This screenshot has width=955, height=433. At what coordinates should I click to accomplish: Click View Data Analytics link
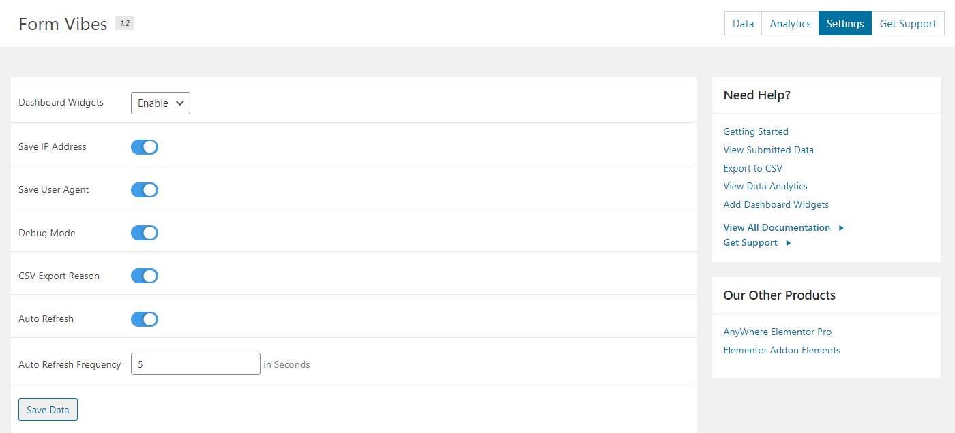(765, 186)
